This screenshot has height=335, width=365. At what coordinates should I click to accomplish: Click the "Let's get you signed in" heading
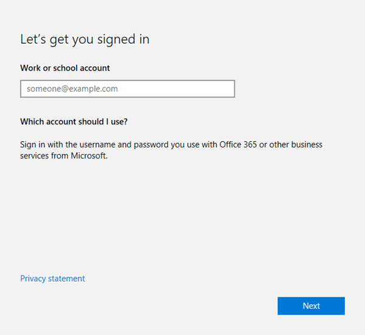tap(85, 39)
